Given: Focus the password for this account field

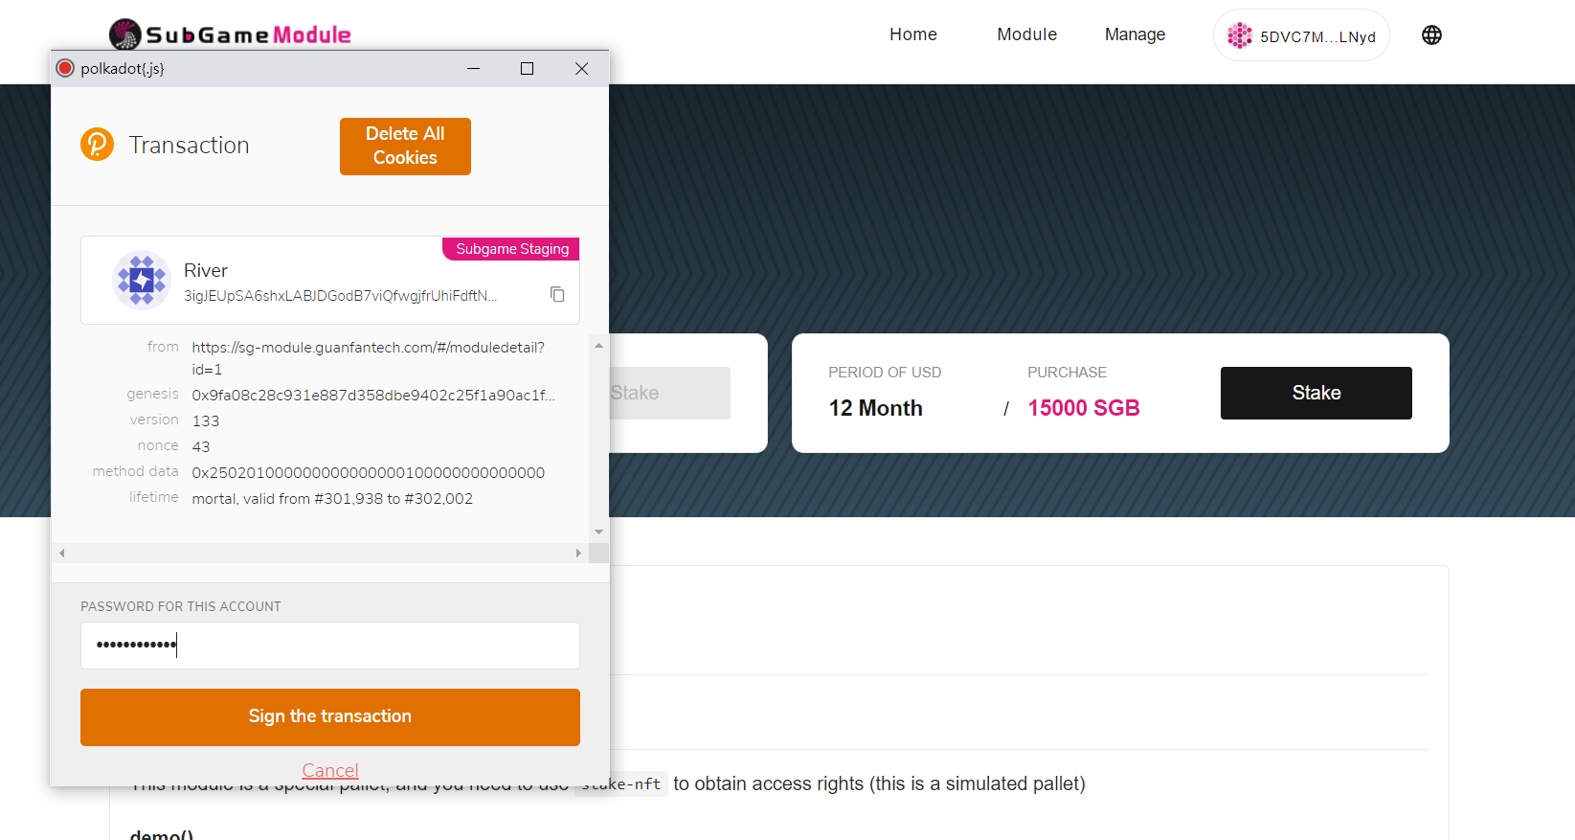Looking at the screenshot, I should [330, 646].
